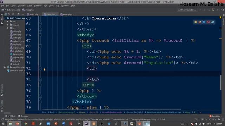
Task: Toggle code fold marker on line 64
Action: (x=41, y=24)
